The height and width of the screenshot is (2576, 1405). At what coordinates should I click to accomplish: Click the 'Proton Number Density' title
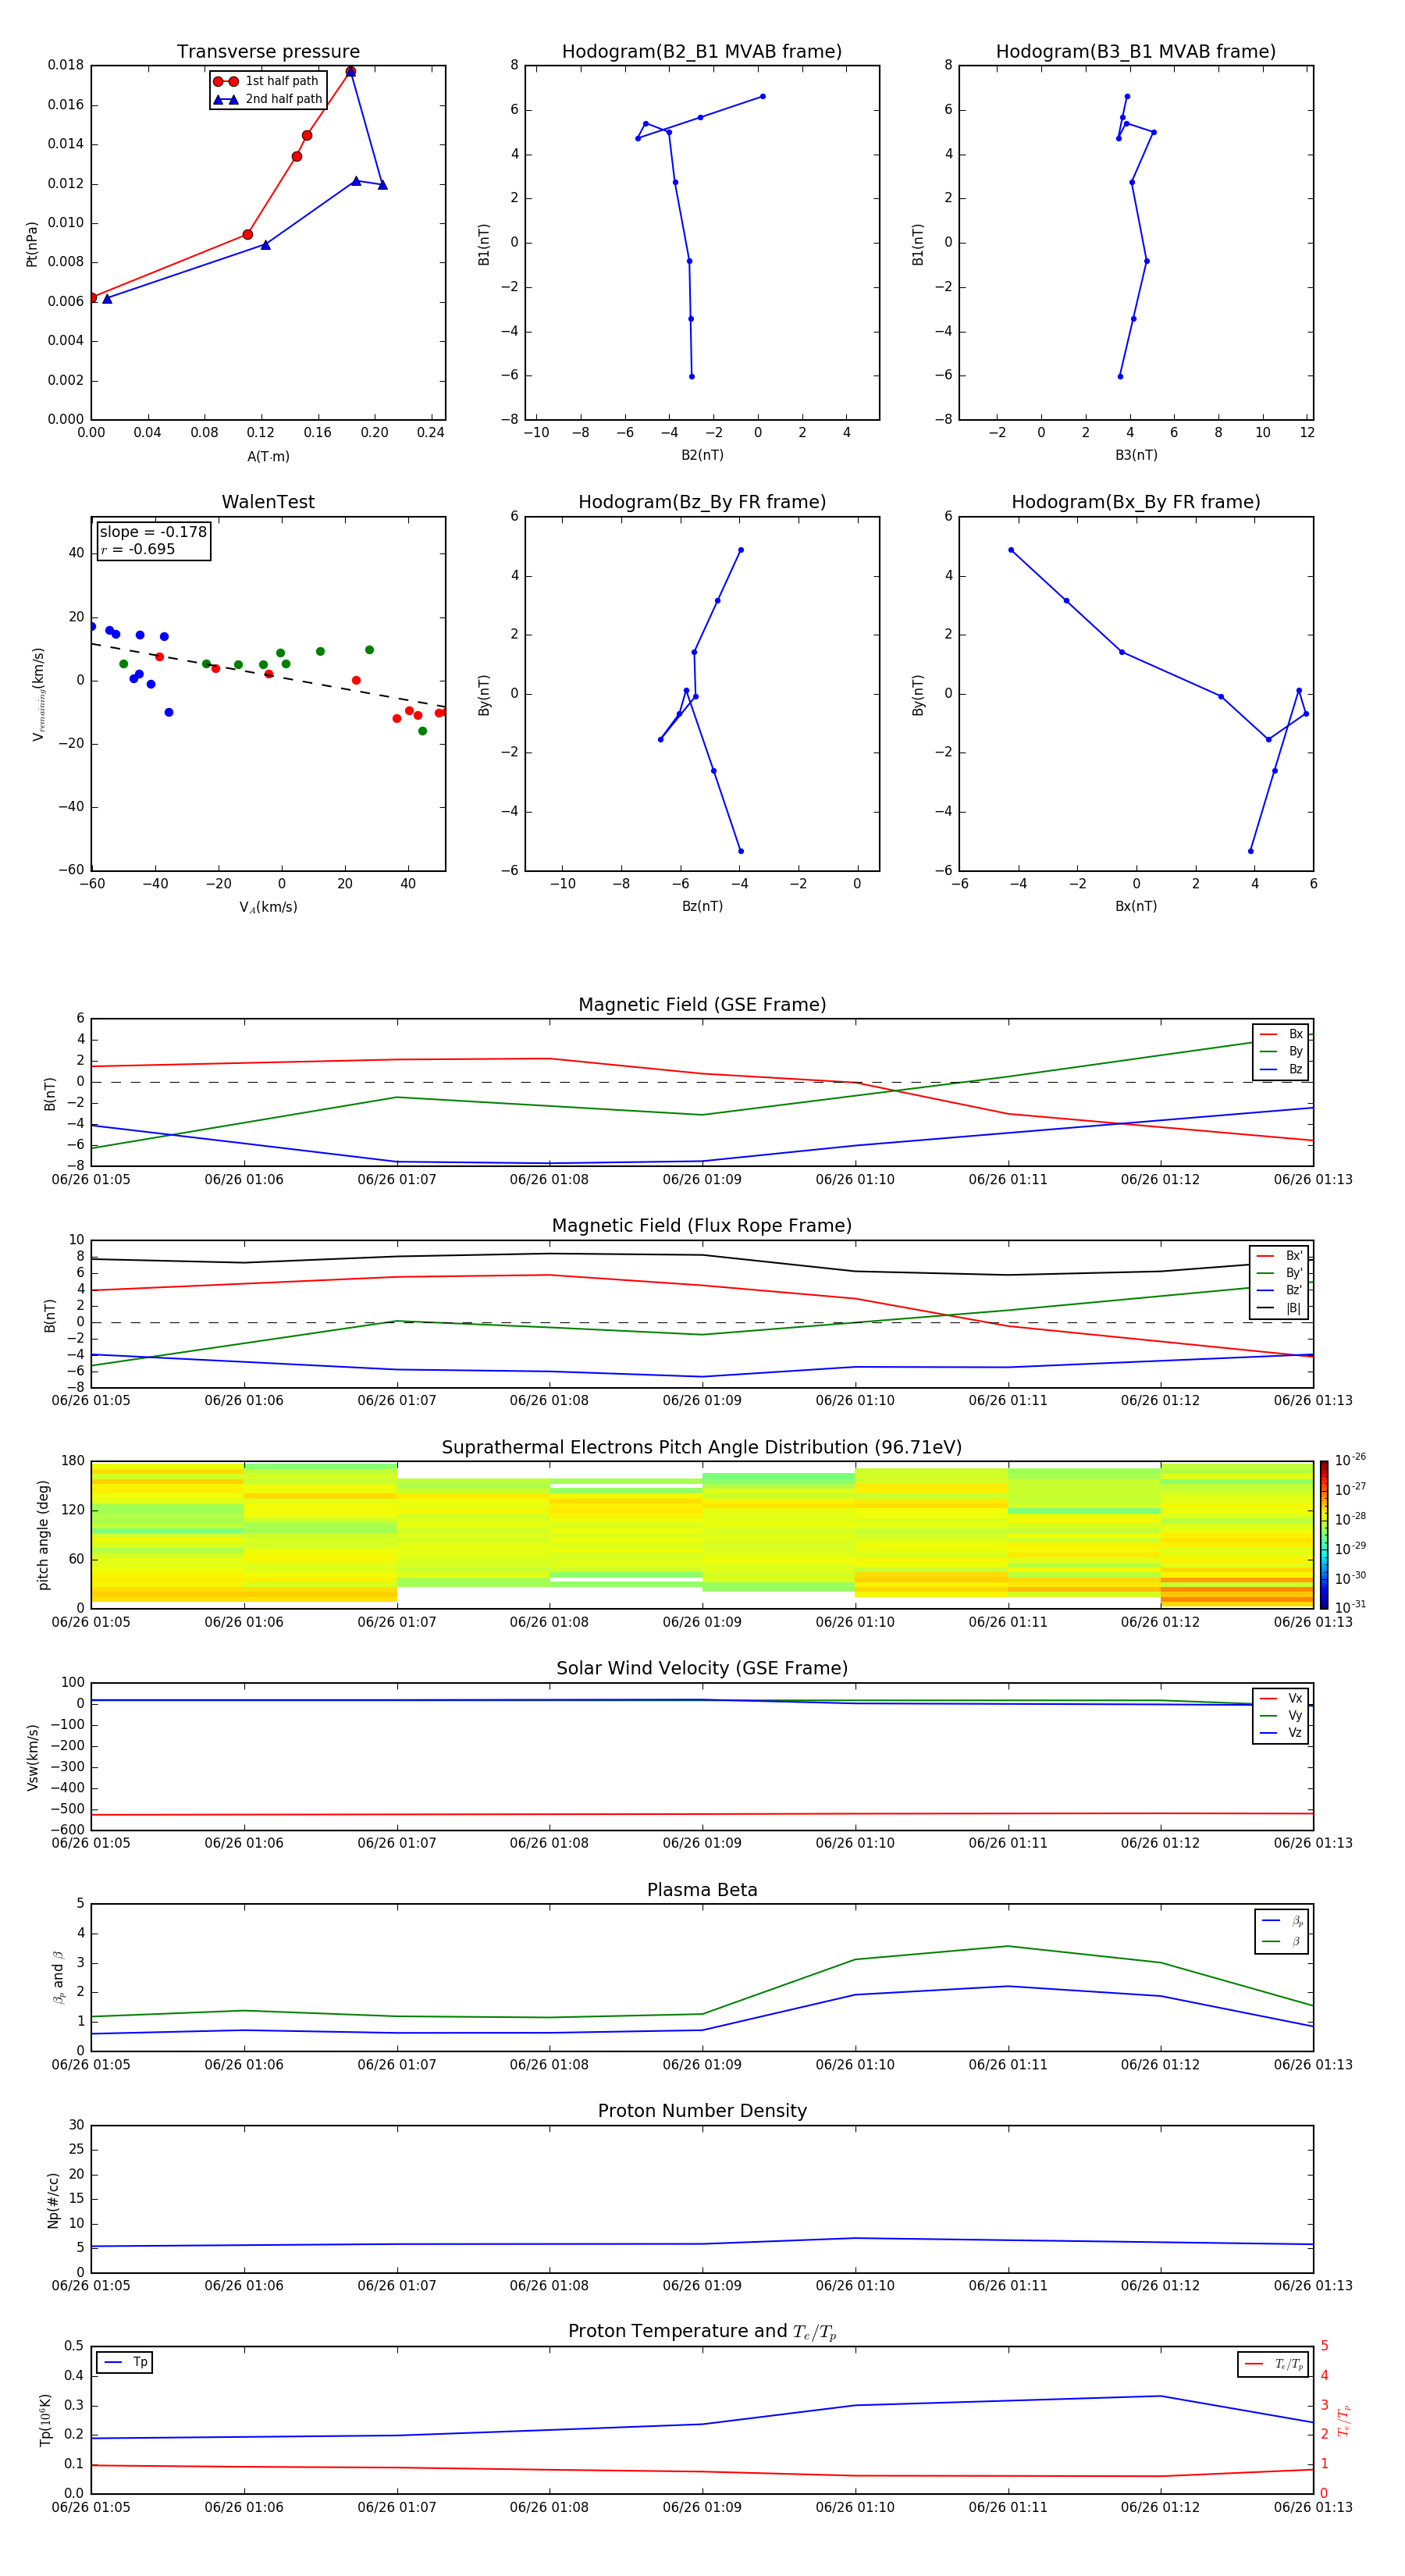coord(702,2111)
